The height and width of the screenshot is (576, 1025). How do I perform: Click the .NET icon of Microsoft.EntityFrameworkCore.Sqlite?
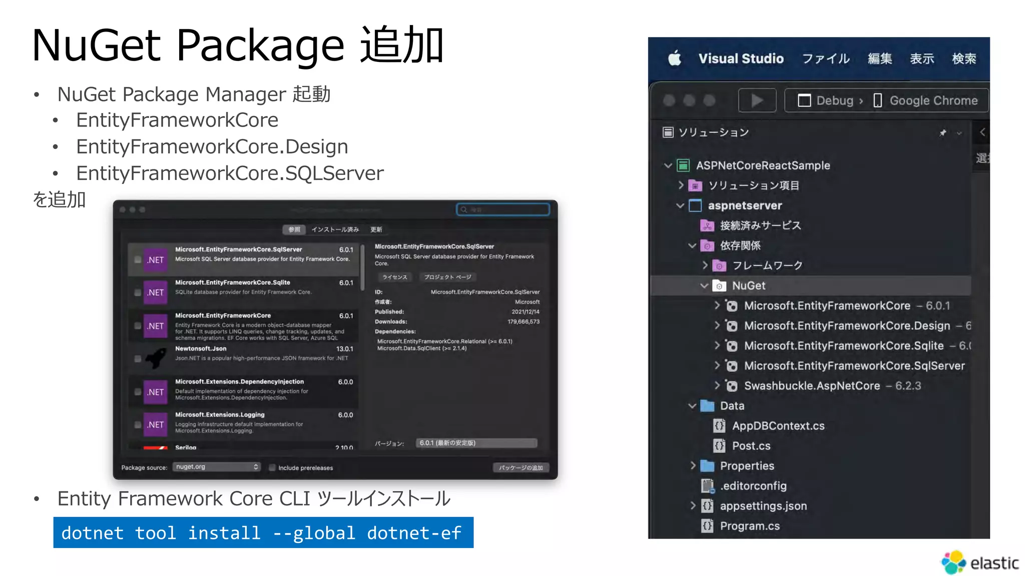[x=156, y=292]
